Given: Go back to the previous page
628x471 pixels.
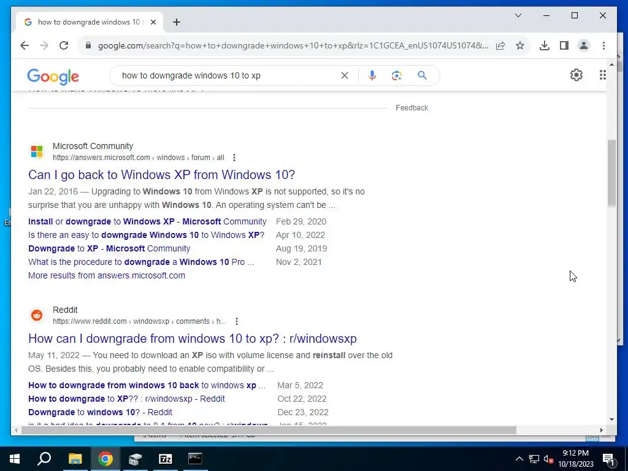Looking at the screenshot, I should (x=25, y=45).
